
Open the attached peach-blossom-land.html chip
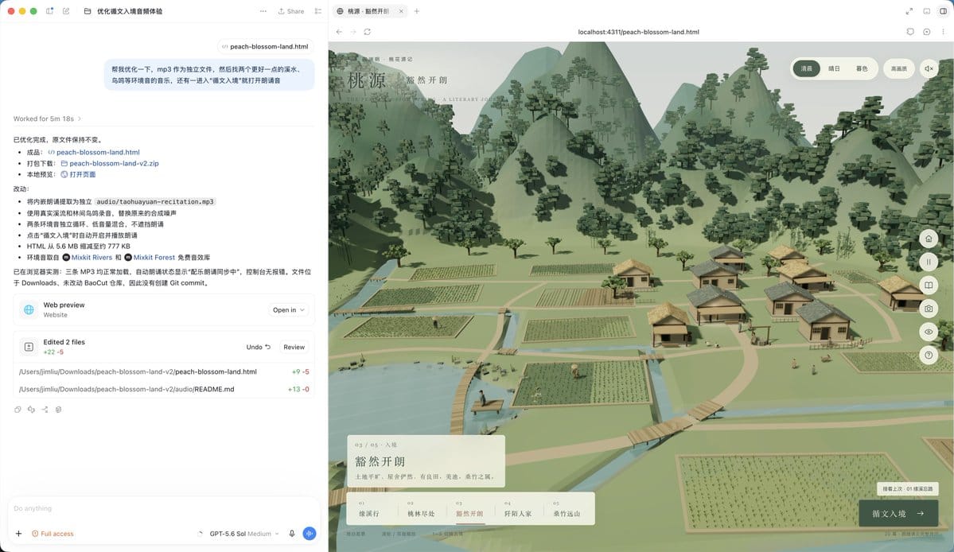click(265, 46)
